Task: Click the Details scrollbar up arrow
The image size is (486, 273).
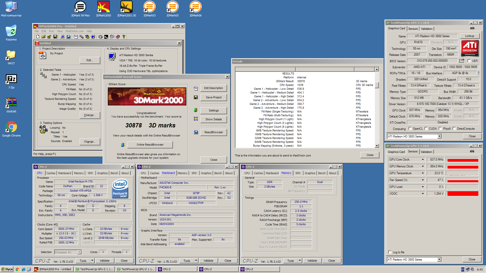Action: coord(377,69)
